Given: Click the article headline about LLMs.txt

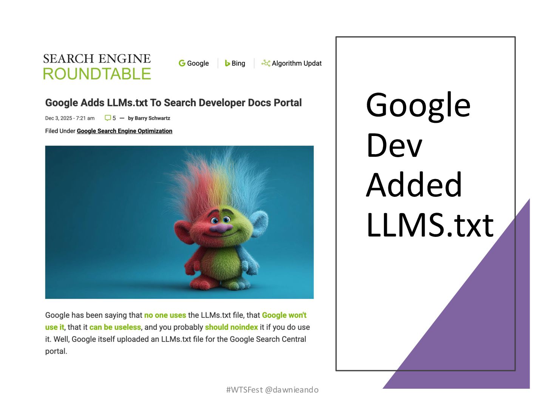Looking at the screenshot, I should (173, 103).
